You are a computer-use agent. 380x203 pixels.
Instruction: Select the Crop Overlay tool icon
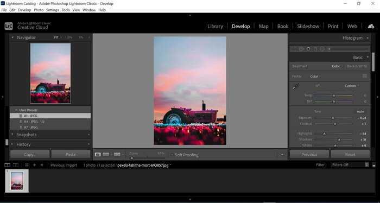click(294, 49)
